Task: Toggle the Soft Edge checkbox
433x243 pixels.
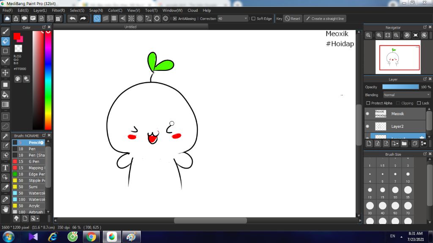Action: (x=253, y=19)
